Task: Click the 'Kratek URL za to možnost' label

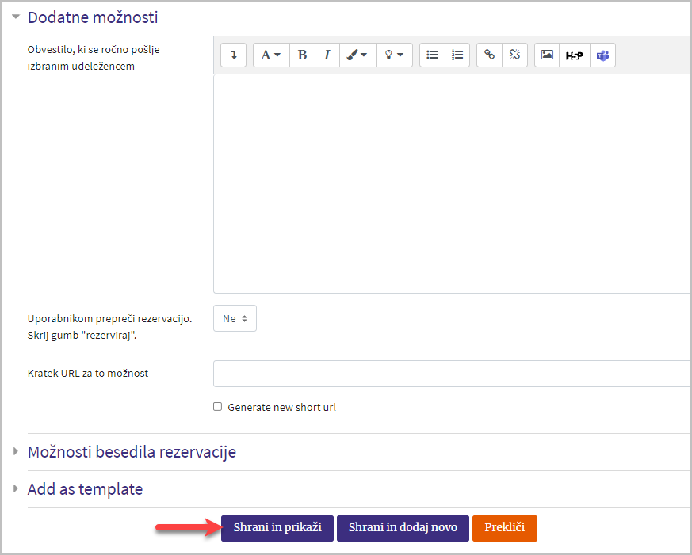Action: tap(88, 374)
